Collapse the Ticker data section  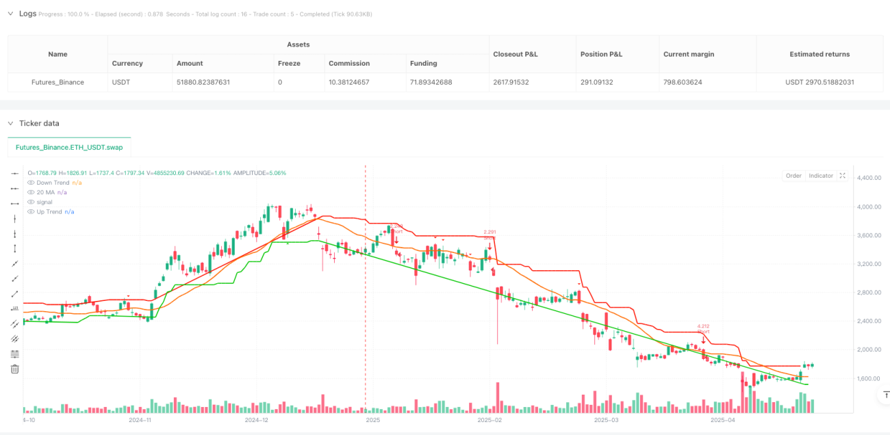point(10,123)
